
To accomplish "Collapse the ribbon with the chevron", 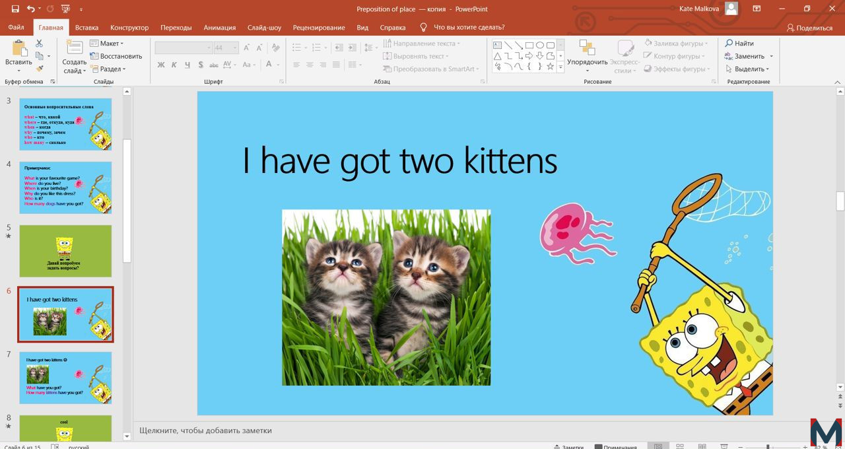I will pos(838,82).
